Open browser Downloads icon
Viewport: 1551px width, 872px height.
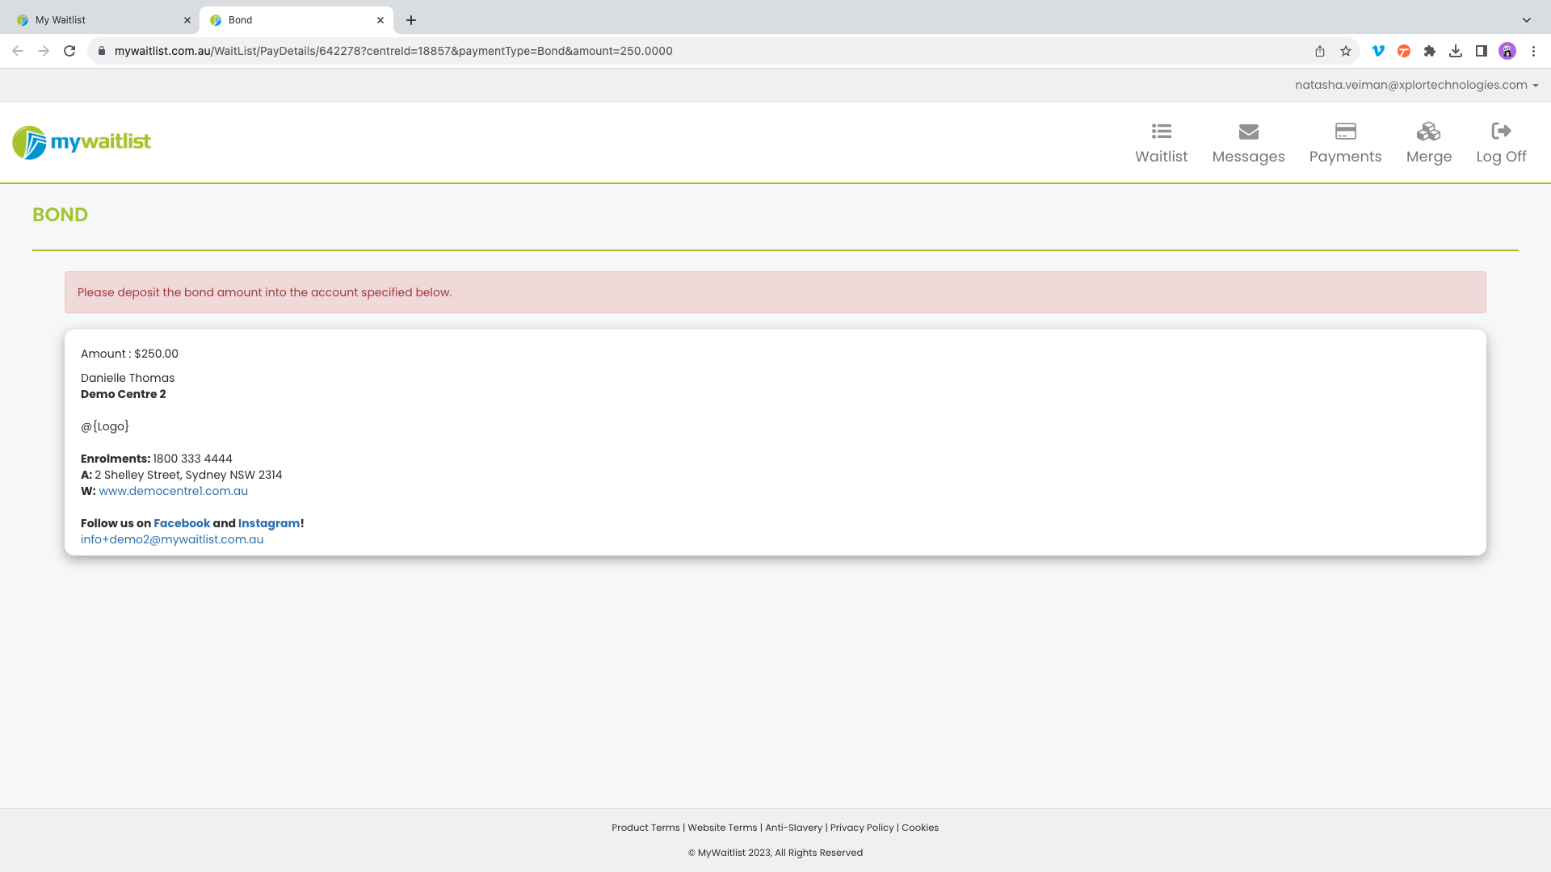coord(1456,51)
